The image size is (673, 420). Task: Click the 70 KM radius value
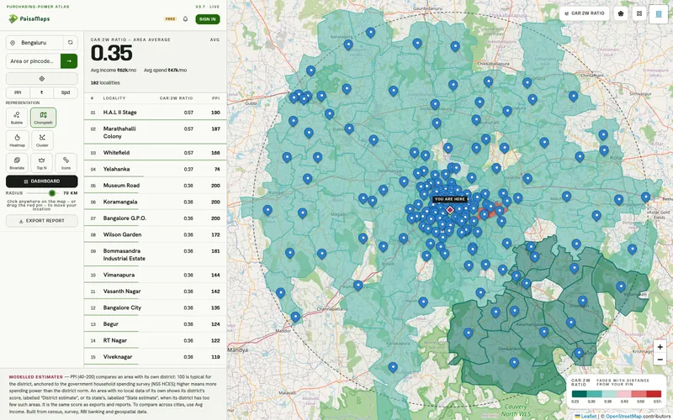[x=70, y=193]
